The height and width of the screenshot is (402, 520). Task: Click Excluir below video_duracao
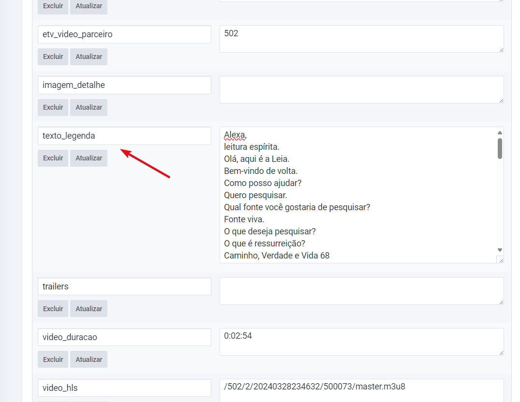53,359
